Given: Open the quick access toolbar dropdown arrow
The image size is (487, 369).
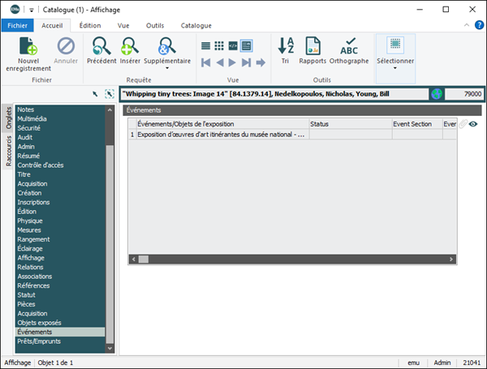Looking at the screenshot, I should pos(32,9).
